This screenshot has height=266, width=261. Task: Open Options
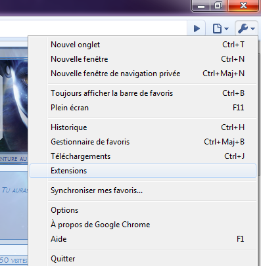click(x=143, y=210)
